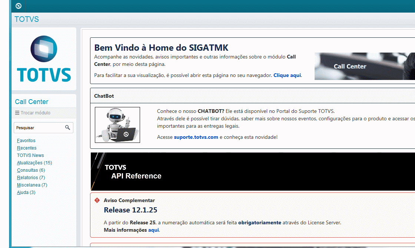Viewport: 415px width, 248px height.
Task: Expand Ajuda (3) menu
Action: click(x=26, y=192)
